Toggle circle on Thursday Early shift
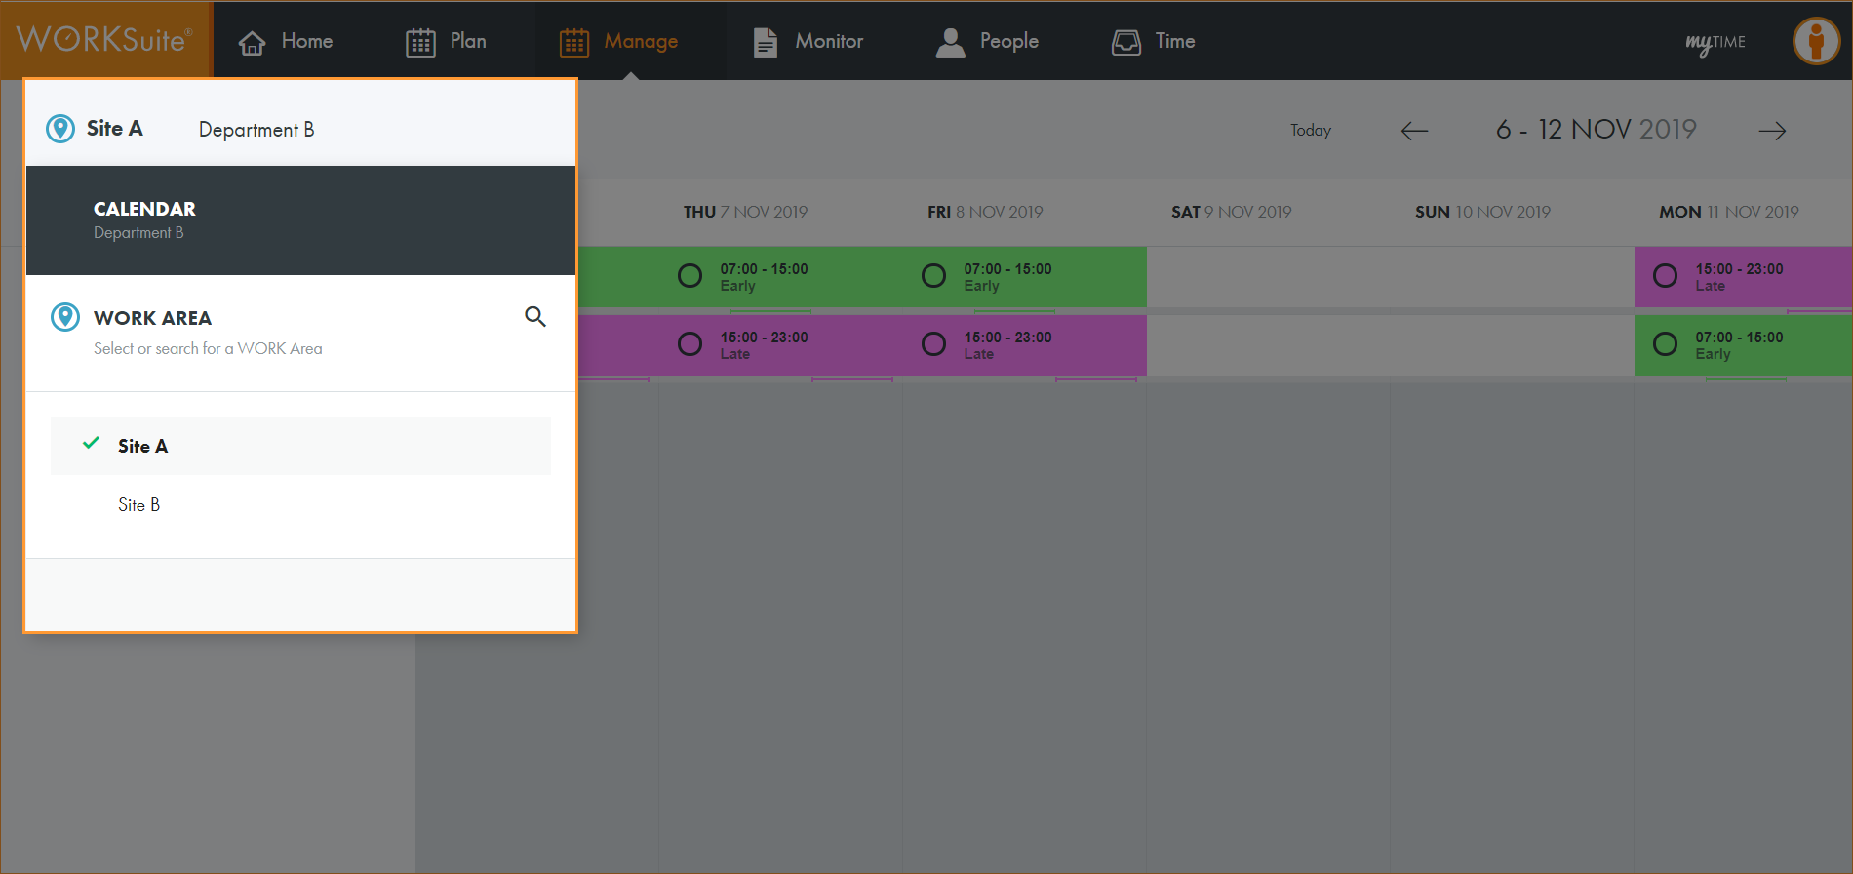Image resolution: width=1853 pixels, height=874 pixels. pyautogui.click(x=690, y=276)
